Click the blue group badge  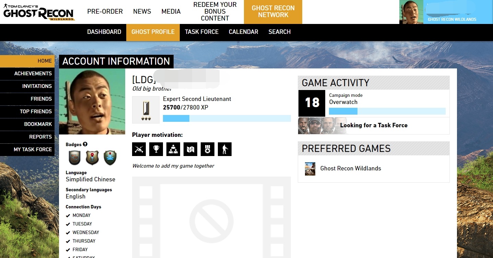pos(110,158)
